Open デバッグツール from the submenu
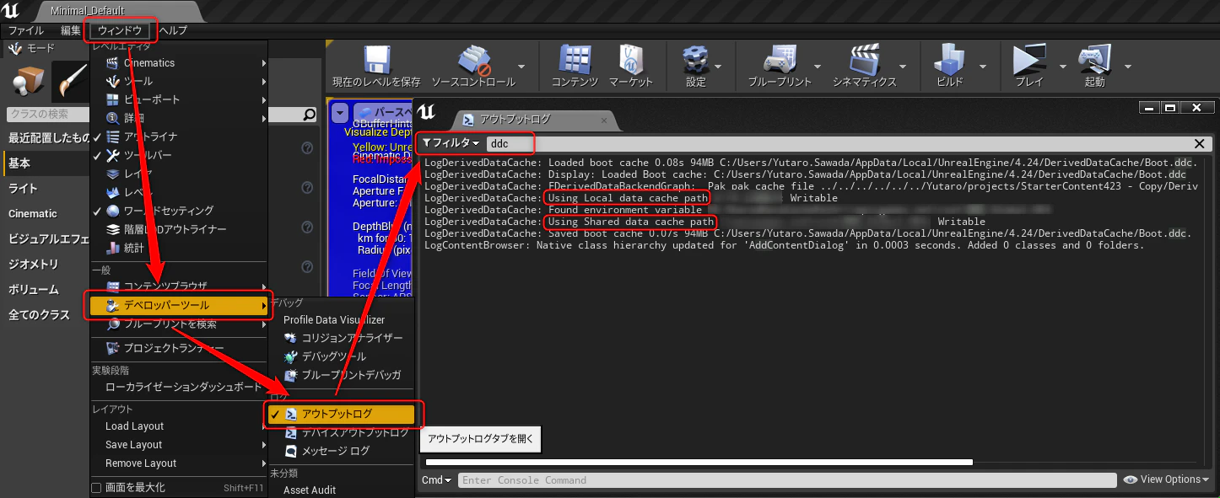The width and height of the screenshot is (1220, 498). 333,356
